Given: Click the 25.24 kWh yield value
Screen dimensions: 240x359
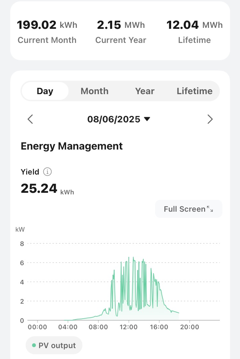Looking at the screenshot, I should [47, 189].
